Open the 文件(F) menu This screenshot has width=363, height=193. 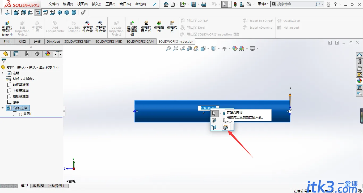(x=53, y=4)
